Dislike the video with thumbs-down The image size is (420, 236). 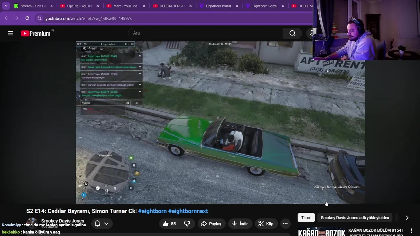pos(187,224)
